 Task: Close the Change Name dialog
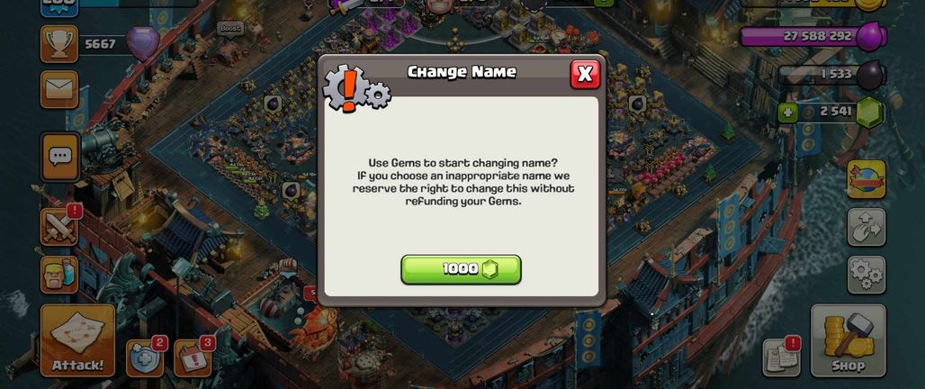point(585,74)
